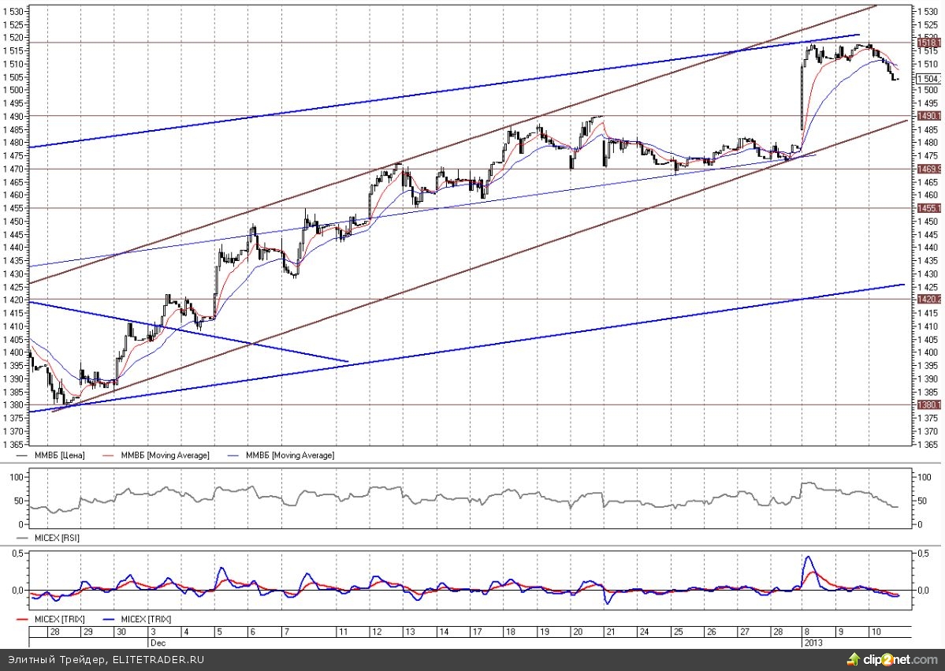
Task: Click the red MICEX [TRIX] legend entry
Action: click(x=56, y=619)
